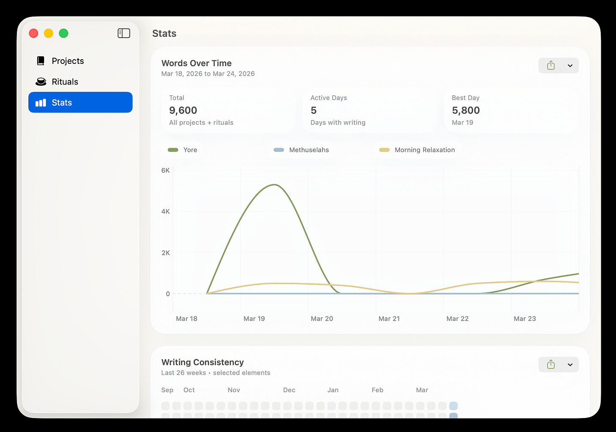This screenshot has height=432, width=616.
Task: Click the highlighted blue heatmap cell in top row
Action: 453,406
